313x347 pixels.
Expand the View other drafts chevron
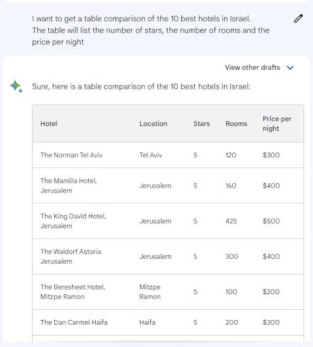[x=290, y=68]
